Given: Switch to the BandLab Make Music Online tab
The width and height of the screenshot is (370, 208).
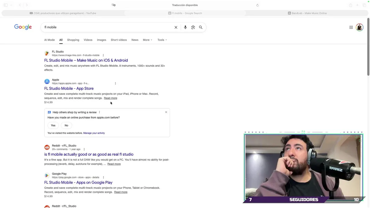Looking at the screenshot, I should [x=307, y=13].
